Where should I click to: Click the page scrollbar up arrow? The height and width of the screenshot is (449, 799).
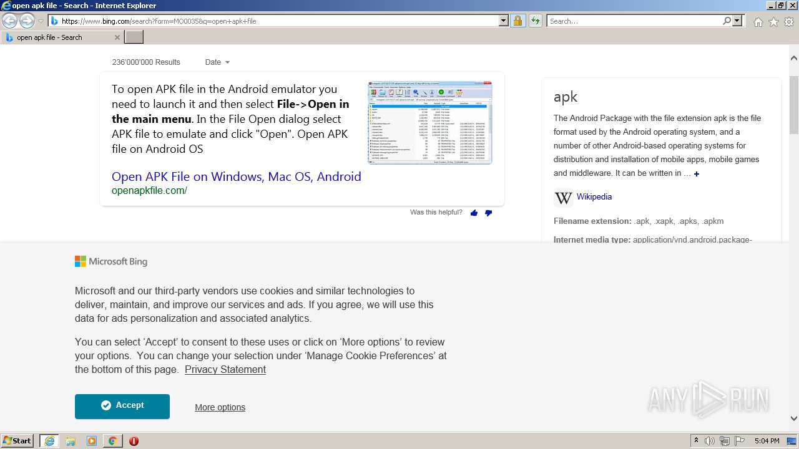click(793, 58)
